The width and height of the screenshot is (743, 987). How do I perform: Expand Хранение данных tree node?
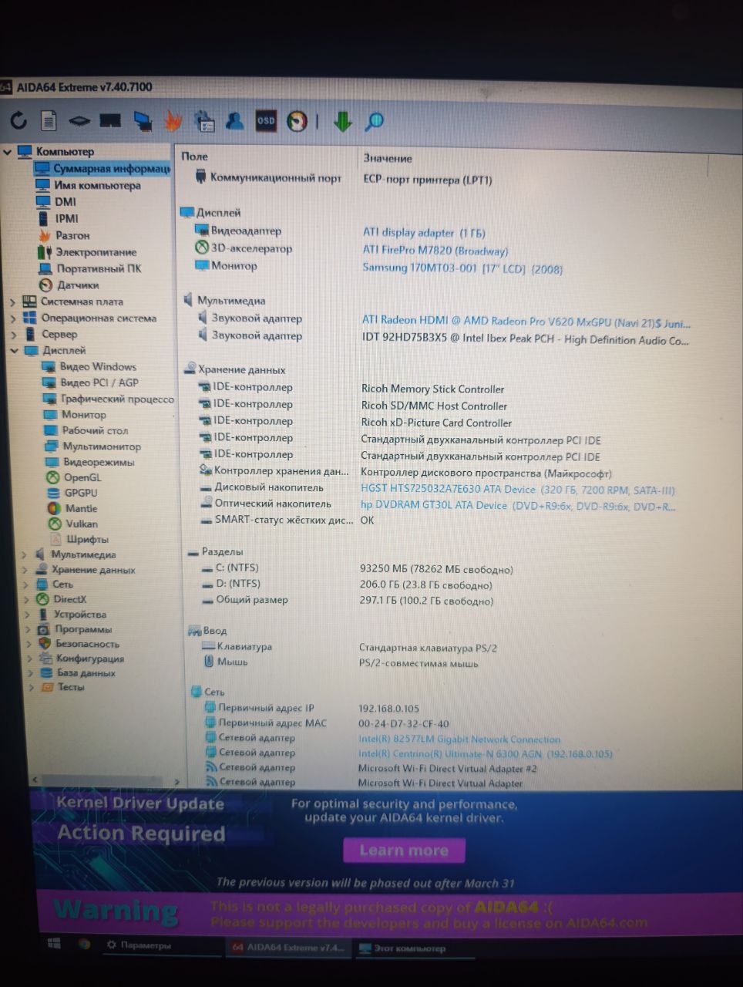(25, 570)
